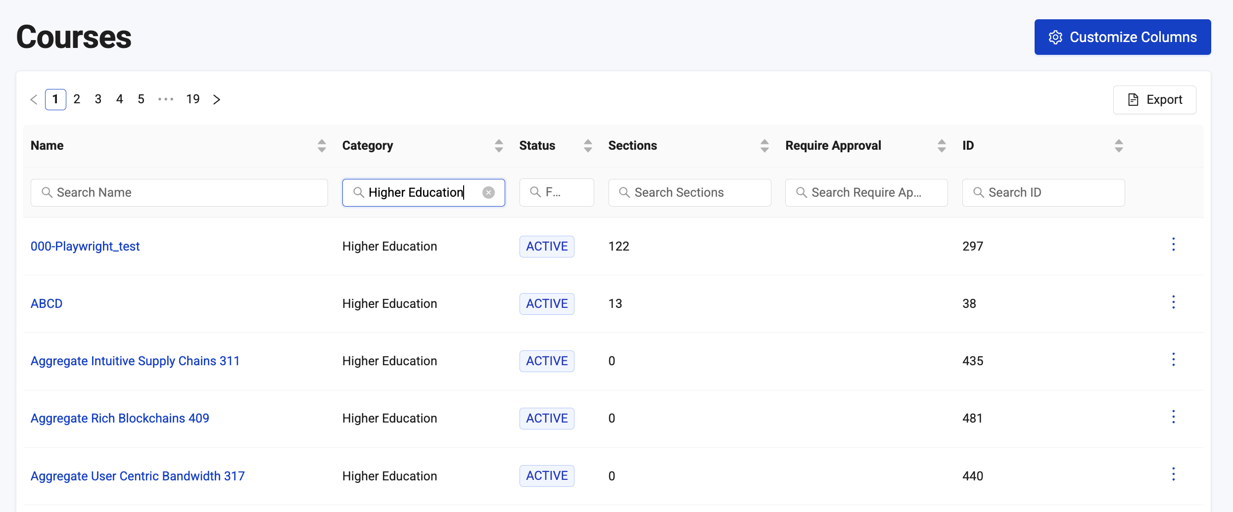The width and height of the screenshot is (1233, 512).
Task: Go to next page using right arrow
Action: 216,100
